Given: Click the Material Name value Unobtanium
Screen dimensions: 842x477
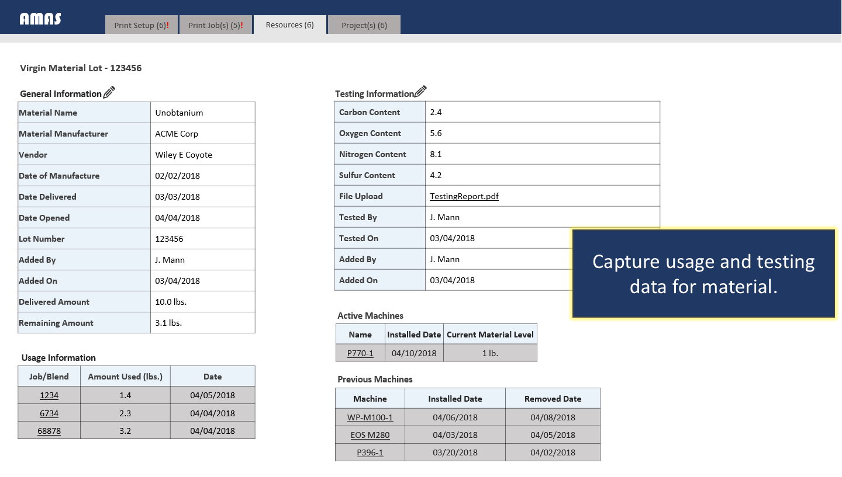Looking at the screenshot, I should pos(179,113).
